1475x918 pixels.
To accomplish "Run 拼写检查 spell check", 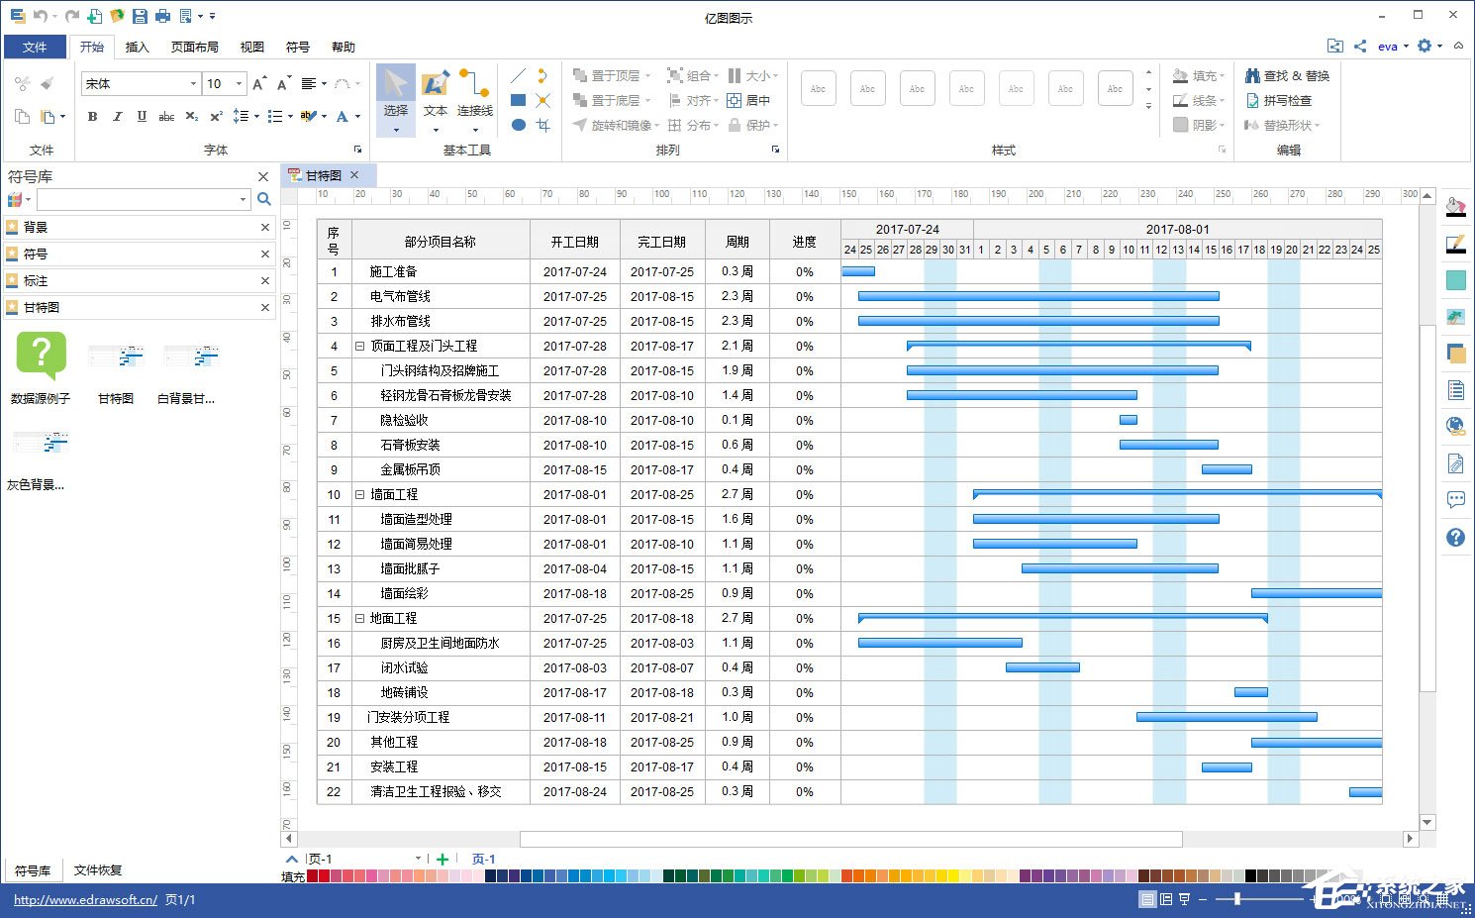I will [1279, 100].
